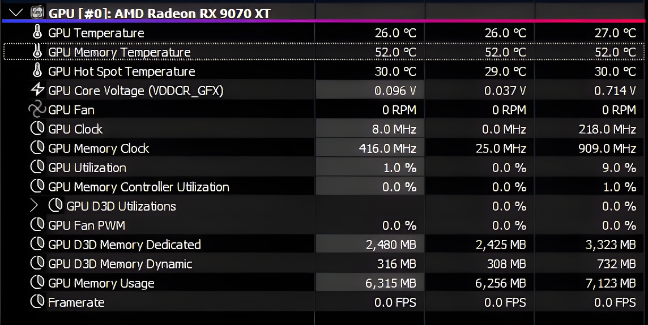This screenshot has width=648, height=325.
Task: Click the 909.0 MHz memory clock value
Action: [x=607, y=148]
